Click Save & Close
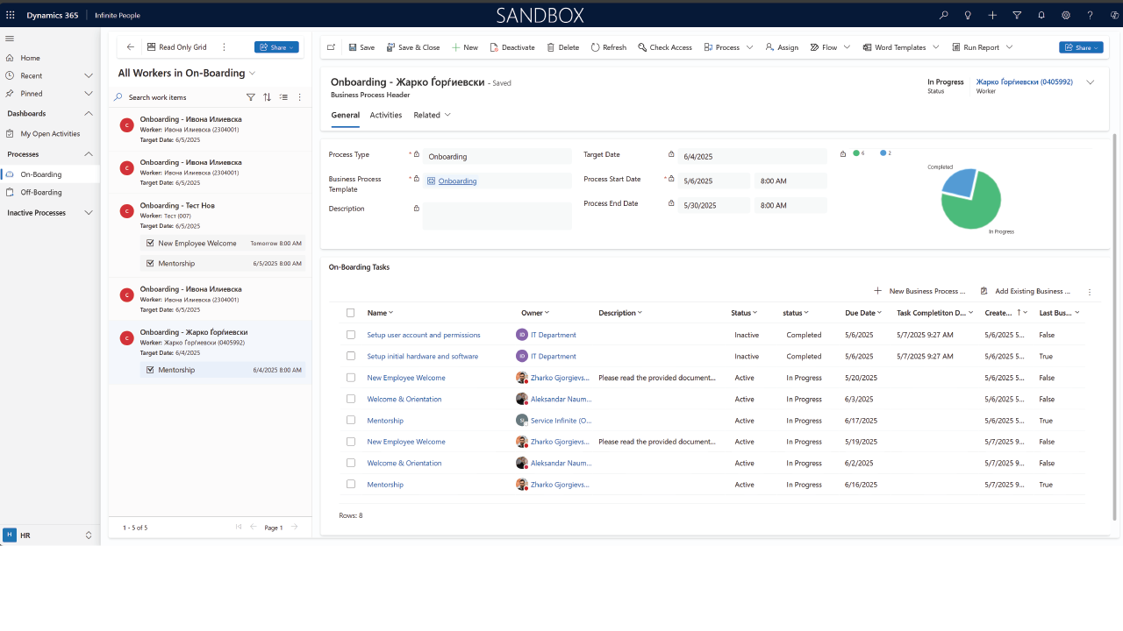The height and width of the screenshot is (631, 1123). pos(413,47)
